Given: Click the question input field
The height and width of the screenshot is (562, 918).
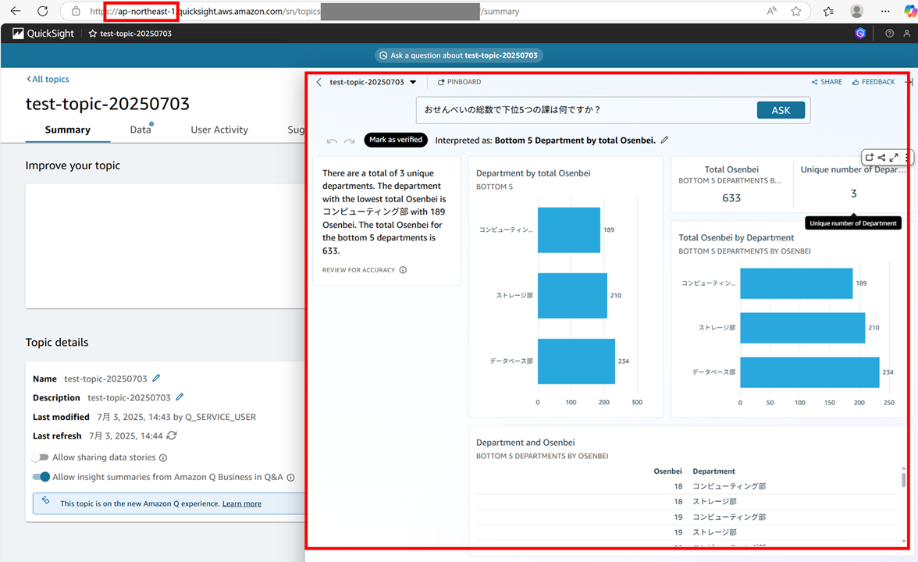Looking at the screenshot, I should 585,110.
